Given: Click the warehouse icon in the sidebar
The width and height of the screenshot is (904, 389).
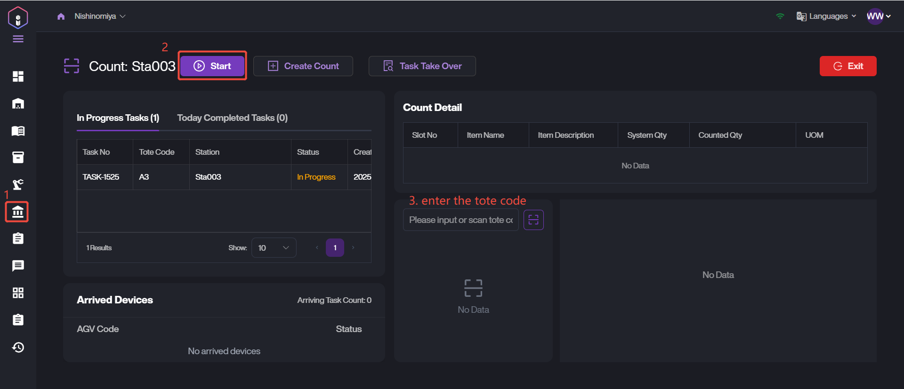Looking at the screenshot, I should click(18, 103).
